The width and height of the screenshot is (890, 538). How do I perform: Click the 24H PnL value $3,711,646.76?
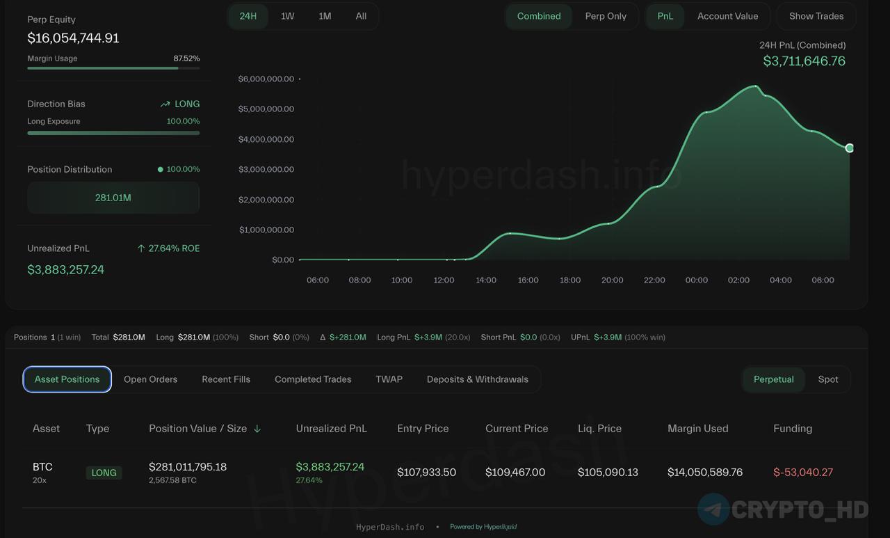[x=804, y=61]
